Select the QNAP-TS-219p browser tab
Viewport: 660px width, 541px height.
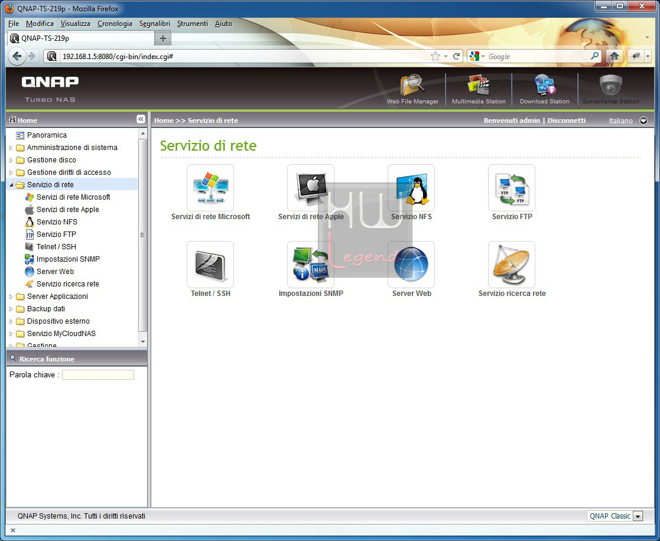[x=81, y=38]
